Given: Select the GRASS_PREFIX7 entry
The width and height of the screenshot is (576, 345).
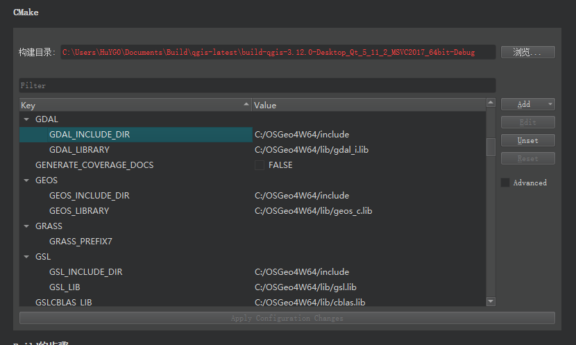Looking at the screenshot, I should click(81, 242).
